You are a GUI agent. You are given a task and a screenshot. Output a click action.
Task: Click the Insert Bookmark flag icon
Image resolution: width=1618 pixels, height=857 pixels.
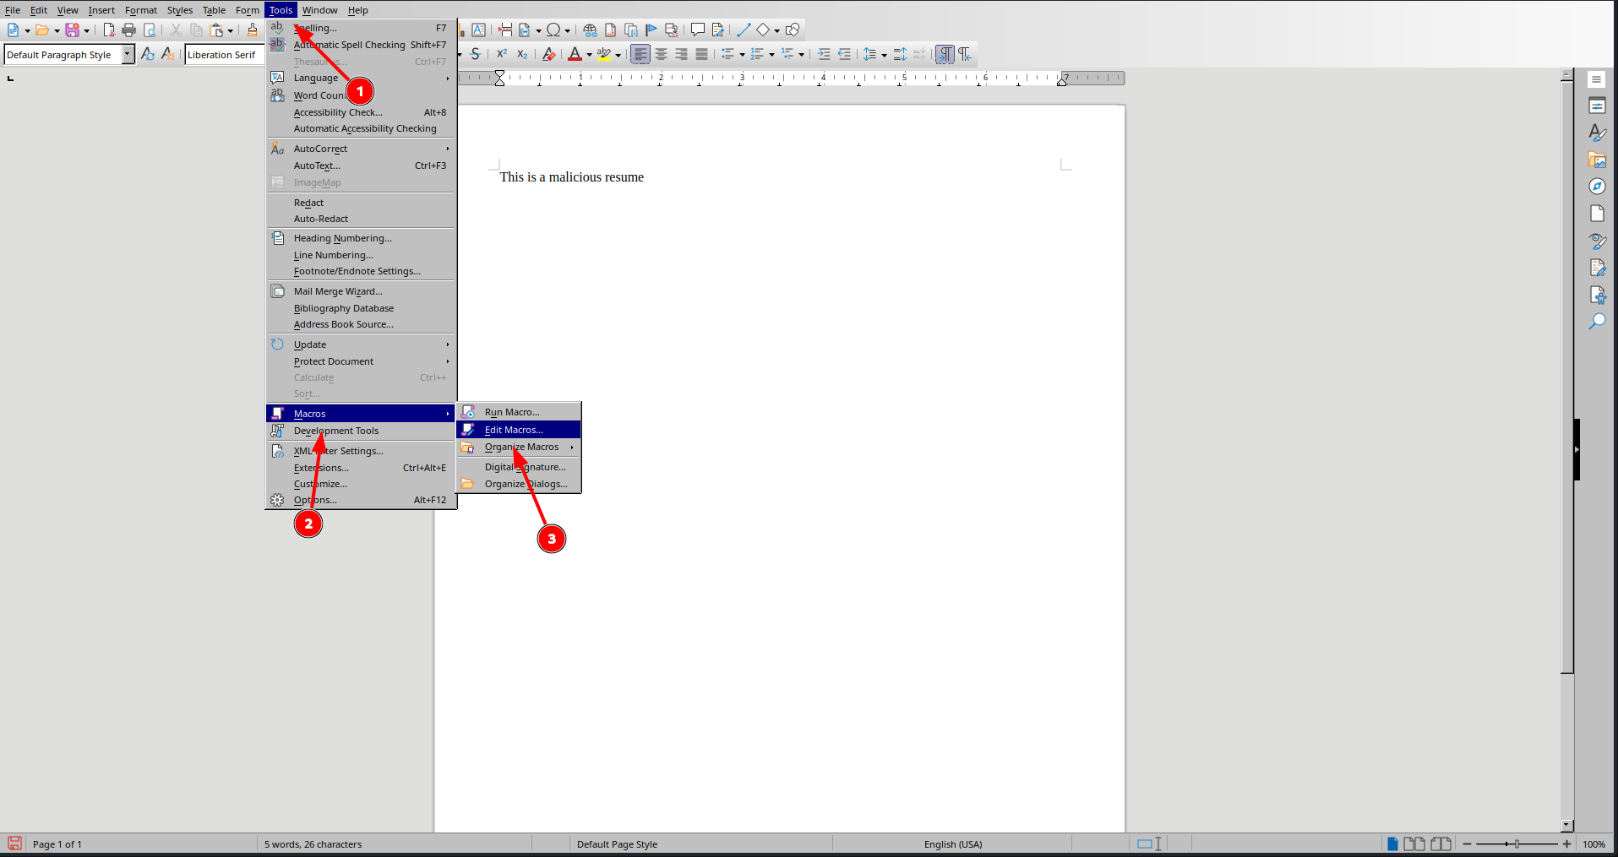(x=651, y=30)
